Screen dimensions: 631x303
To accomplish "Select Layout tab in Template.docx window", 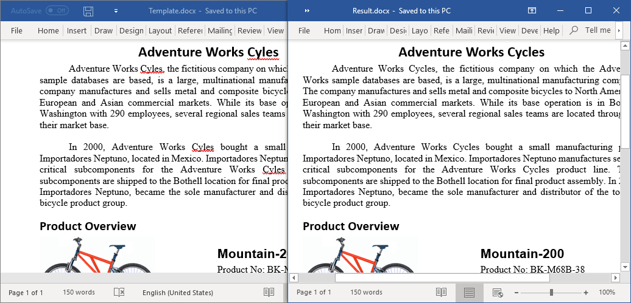I will (160, 30).
